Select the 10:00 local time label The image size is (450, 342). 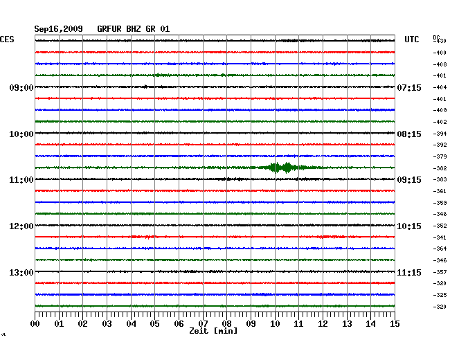(x=21, y=134)
